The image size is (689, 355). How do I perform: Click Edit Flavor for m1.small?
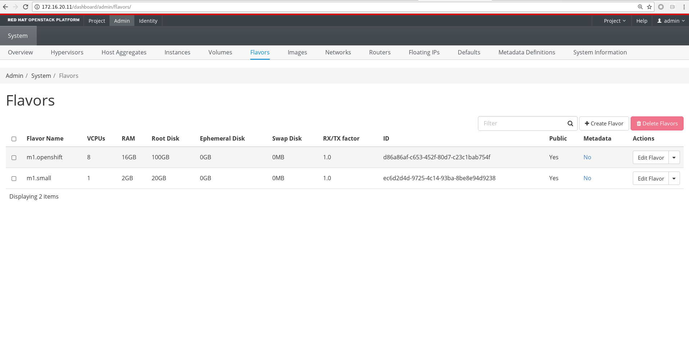tap(651, 178)
